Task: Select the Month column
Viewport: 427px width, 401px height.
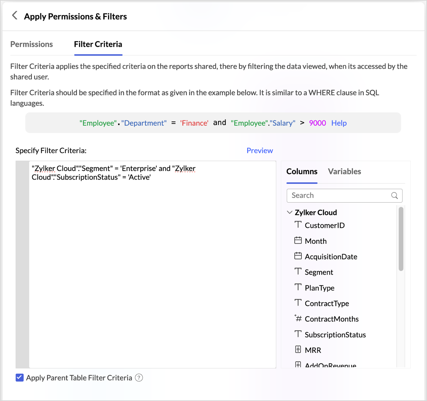Action: pos(316,241)
